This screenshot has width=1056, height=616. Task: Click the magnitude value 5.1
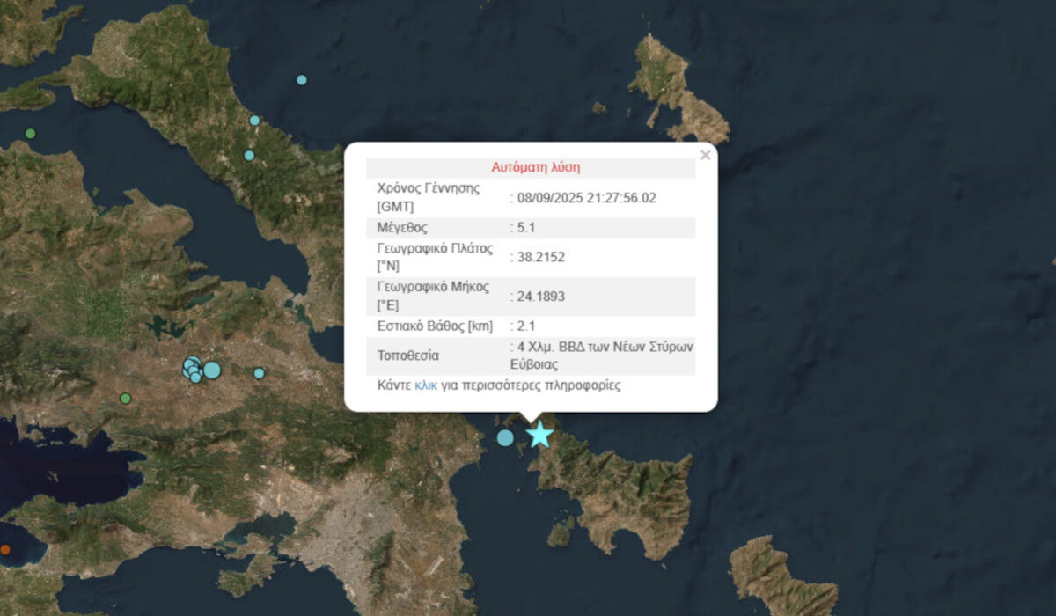click(523, 228)
